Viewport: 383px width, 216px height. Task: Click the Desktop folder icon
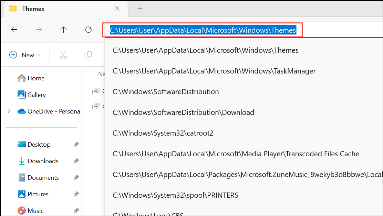tap(21, 144)
